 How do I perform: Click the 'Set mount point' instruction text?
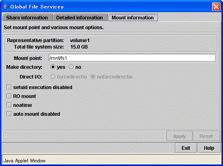tap(54, 27)
